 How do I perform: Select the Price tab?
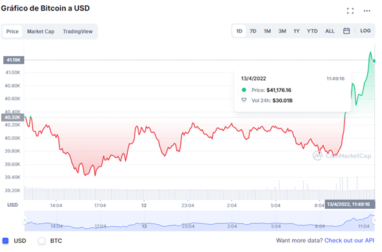coord(12,32)
